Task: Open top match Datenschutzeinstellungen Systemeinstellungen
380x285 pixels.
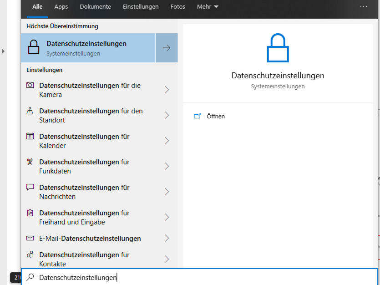Action: 88,48
